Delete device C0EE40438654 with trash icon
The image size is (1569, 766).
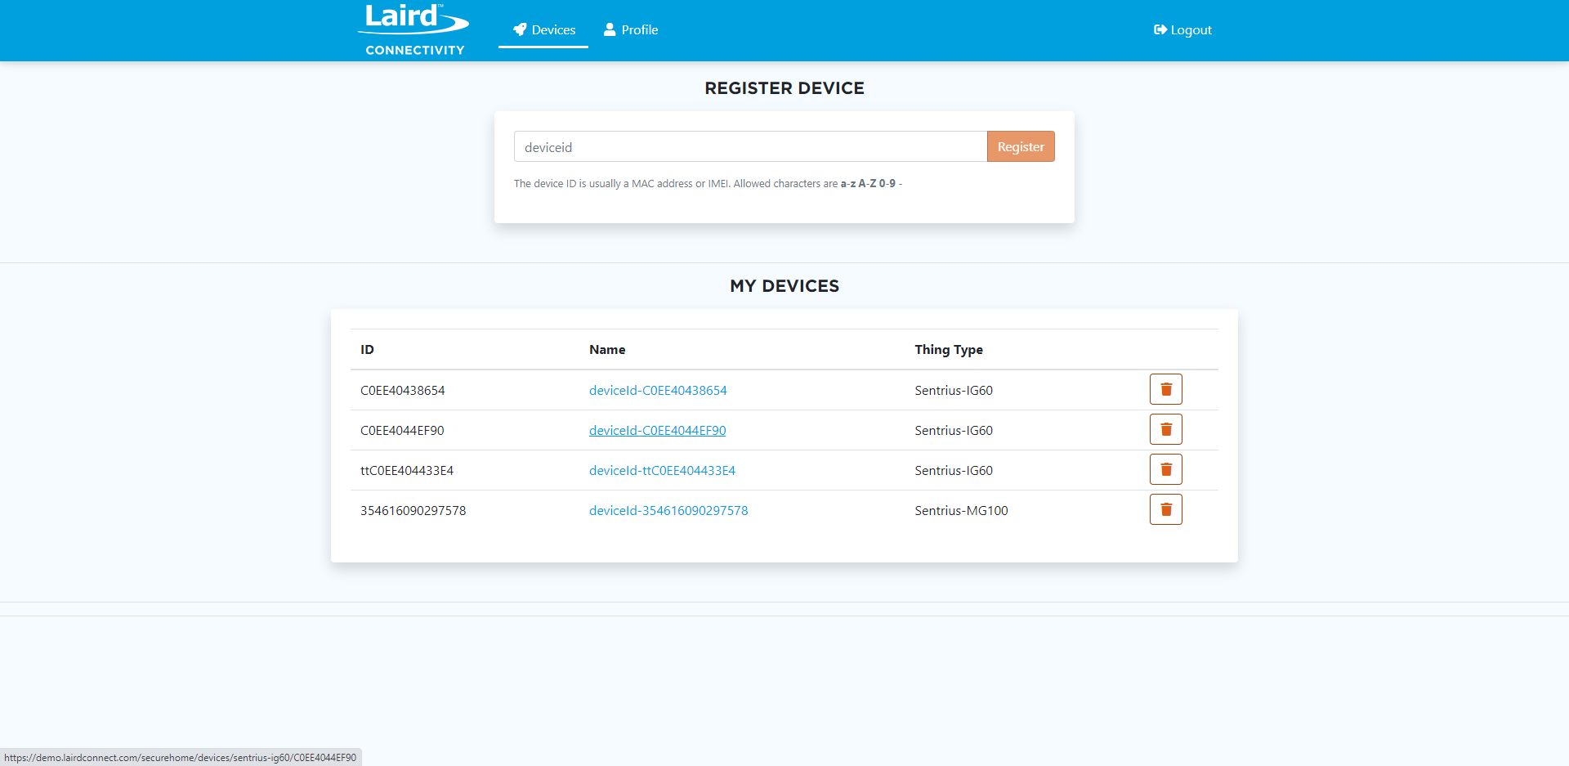(1165, 389)
